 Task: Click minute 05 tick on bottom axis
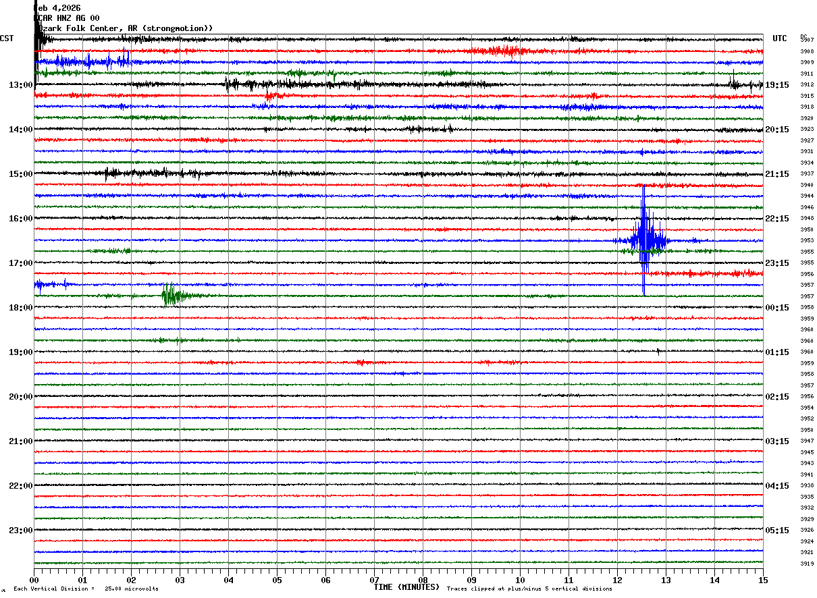pos(277,580)
